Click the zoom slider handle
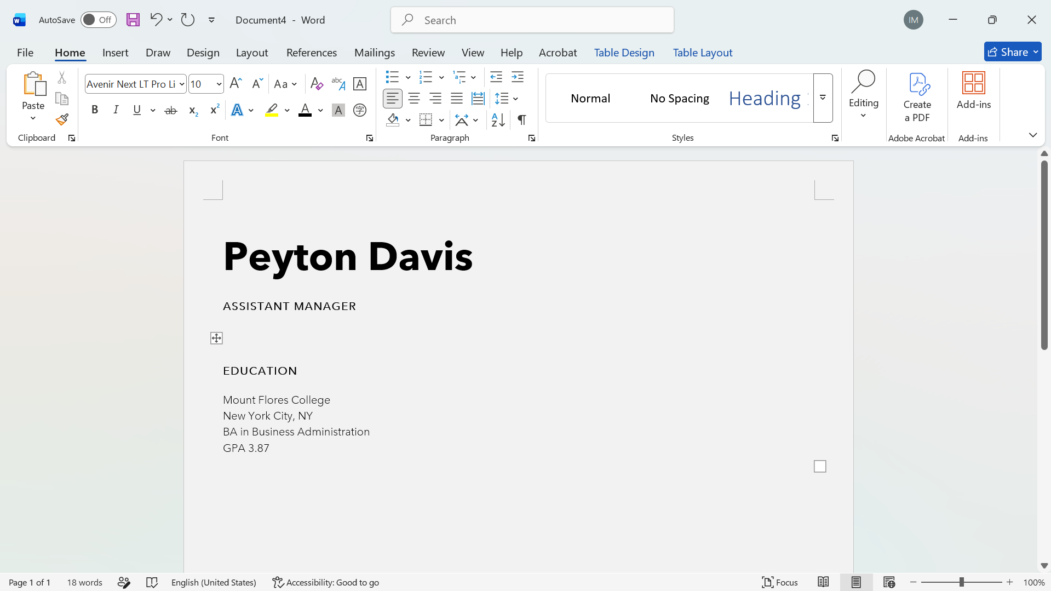Screen dimensions: 1051x591 [x=961, y=582]
